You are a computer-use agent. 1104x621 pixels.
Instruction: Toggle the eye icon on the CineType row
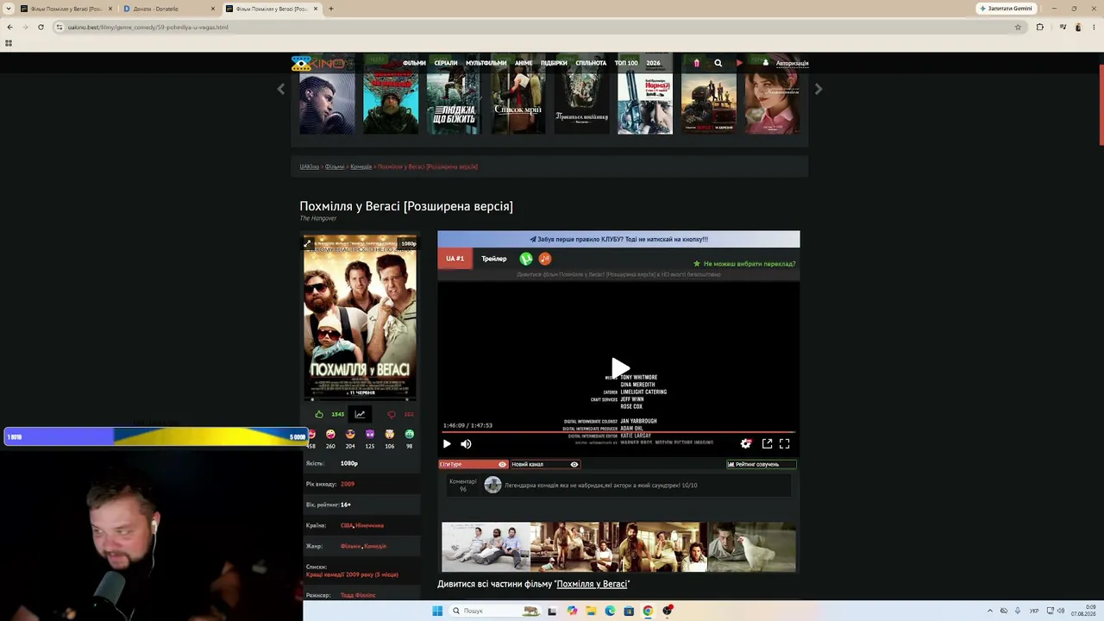[502, 464]
